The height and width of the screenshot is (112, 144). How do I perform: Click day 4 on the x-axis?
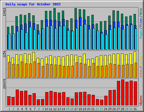(22, 109)
